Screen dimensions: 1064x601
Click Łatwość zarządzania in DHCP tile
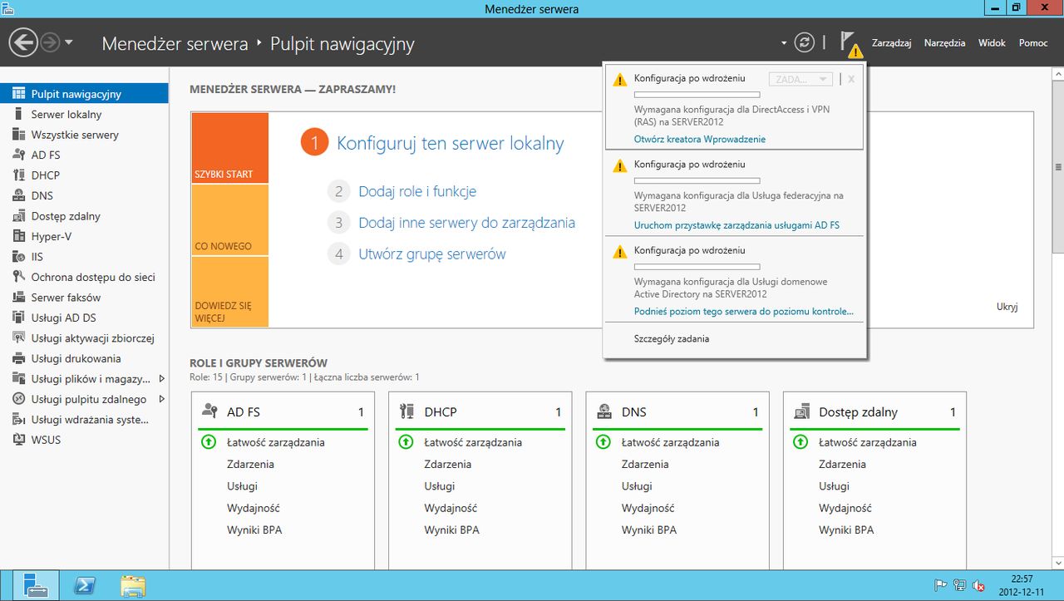(473, 442)
